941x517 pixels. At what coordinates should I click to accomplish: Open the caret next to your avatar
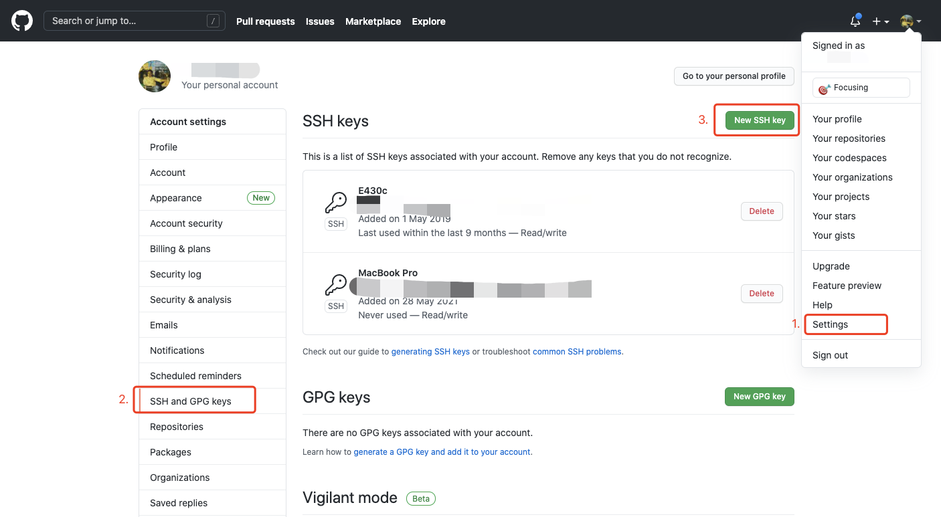coord(918,21)
